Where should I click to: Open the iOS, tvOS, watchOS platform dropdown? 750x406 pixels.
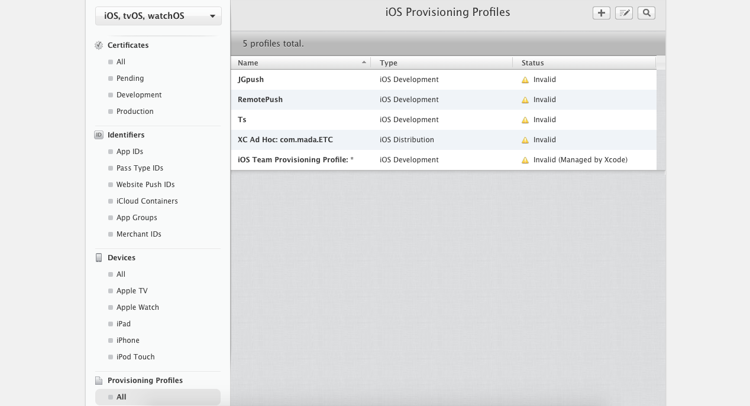(158, 16)
